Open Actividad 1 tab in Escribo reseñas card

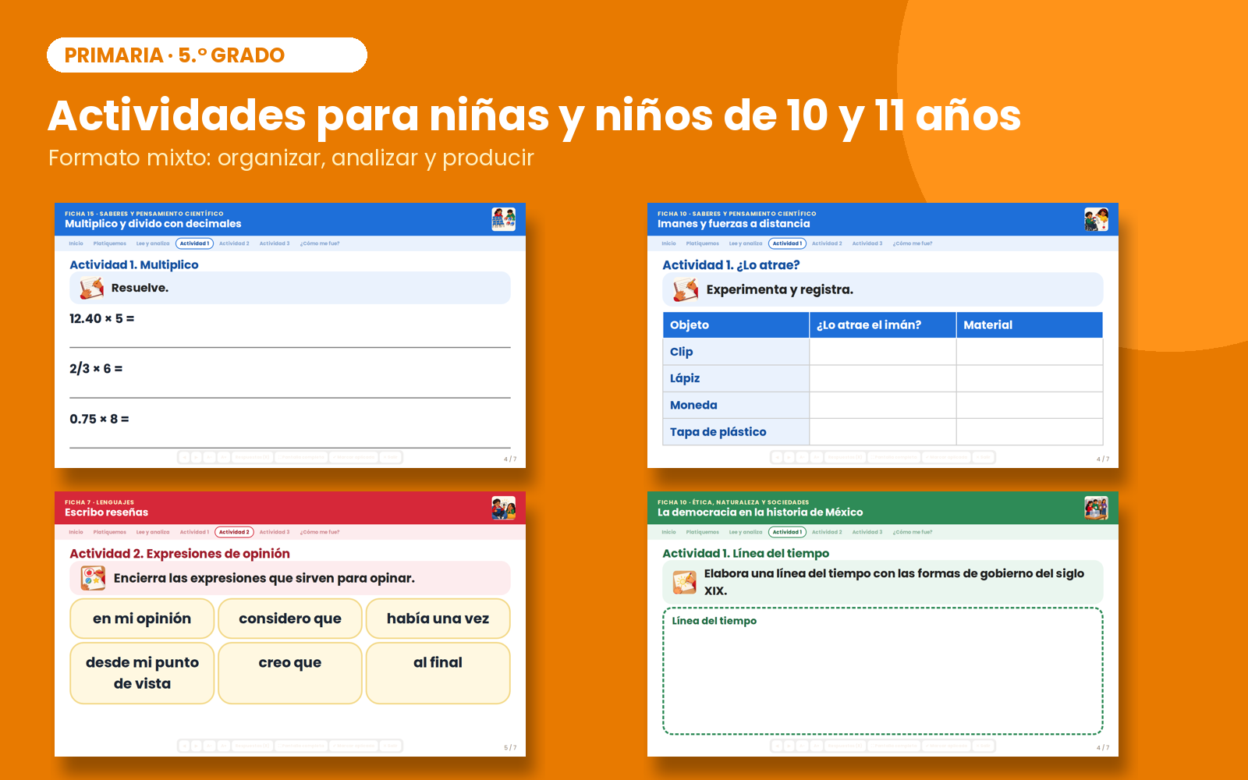point(194,532)
